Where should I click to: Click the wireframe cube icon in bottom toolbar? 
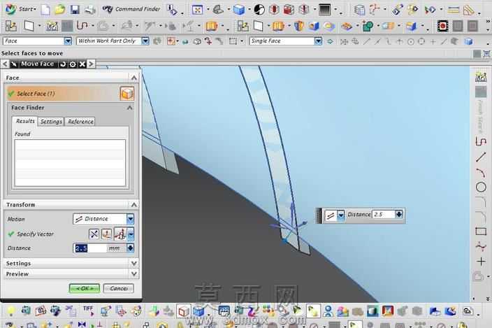pyautogui.click(x=184, y=311)
